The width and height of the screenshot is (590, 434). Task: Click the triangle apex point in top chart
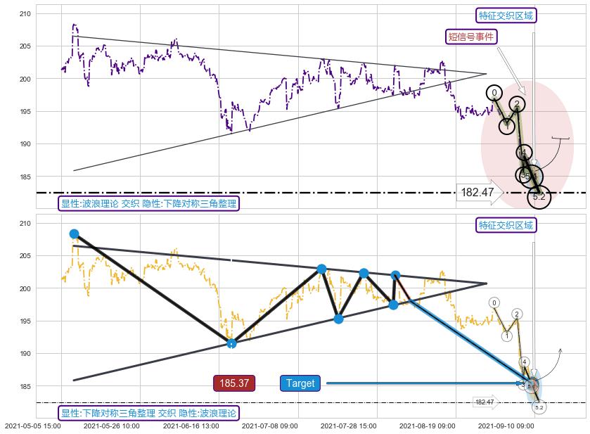tap(486, 73)
